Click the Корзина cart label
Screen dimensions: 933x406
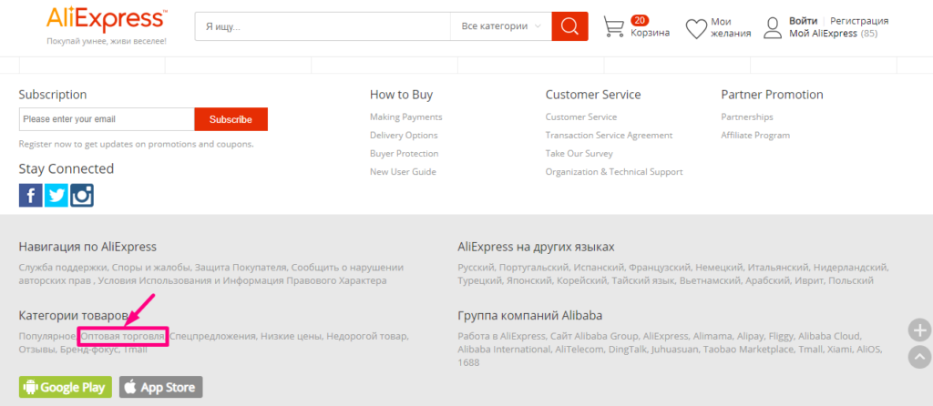coord(651,33)
